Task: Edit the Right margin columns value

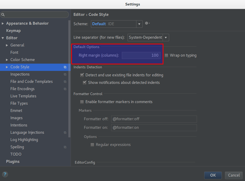Action: [141, 55]
